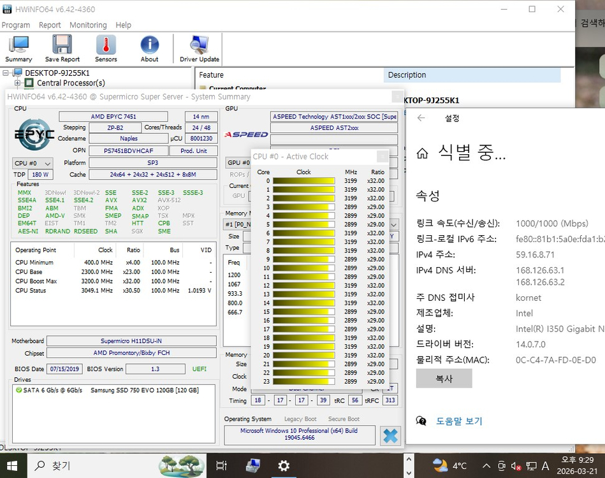Viewport: 605px width, 478px height.
Task: Click the IPv4 address 59.16.8.71
Action: click(535, 255)
